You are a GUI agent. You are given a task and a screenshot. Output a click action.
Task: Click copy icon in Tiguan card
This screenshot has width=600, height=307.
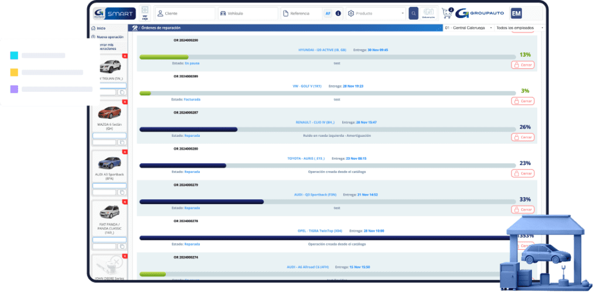122,92
